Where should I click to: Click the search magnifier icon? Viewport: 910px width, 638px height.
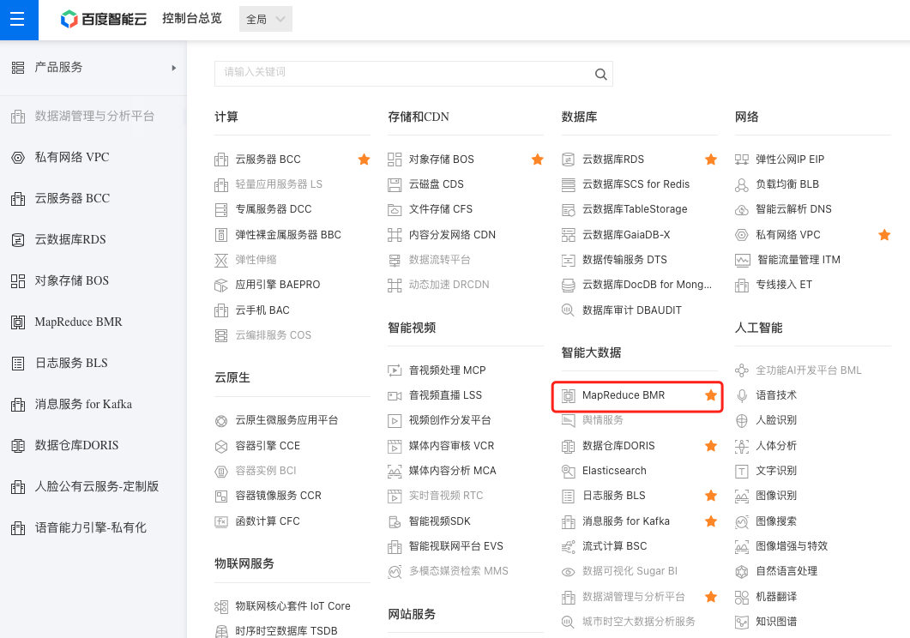(600, 74)
